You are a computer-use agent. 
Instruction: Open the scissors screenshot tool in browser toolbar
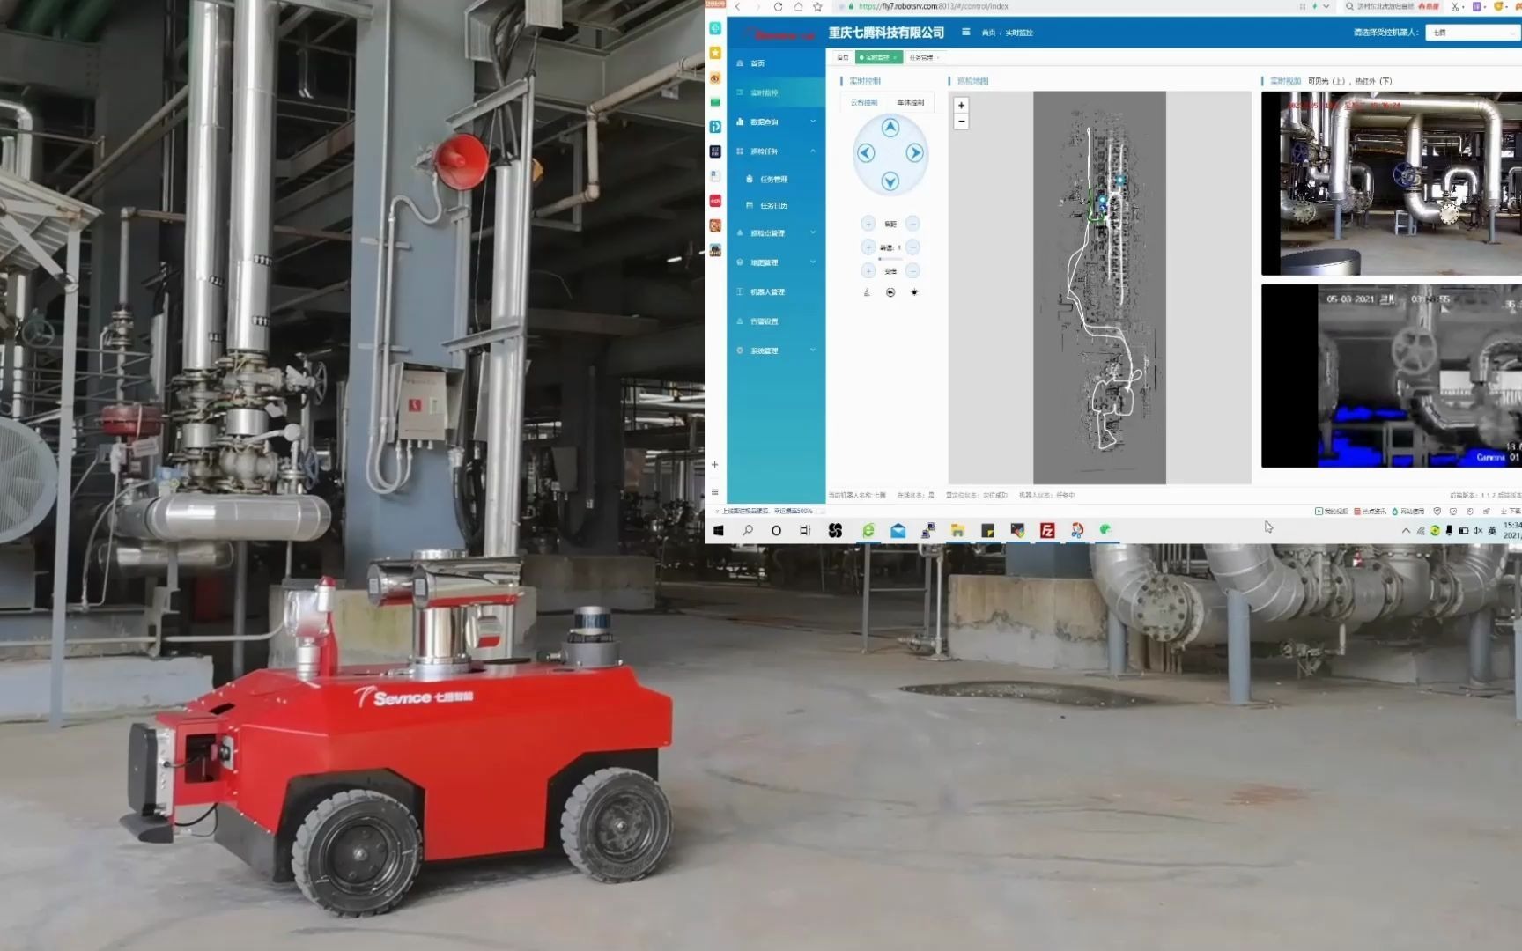[x=1454, y=6]
